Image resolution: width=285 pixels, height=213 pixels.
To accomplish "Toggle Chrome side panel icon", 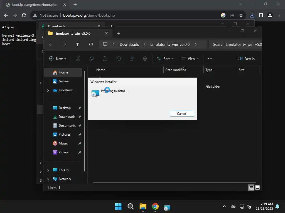I will pyautogui.click(x=261, y=15).
